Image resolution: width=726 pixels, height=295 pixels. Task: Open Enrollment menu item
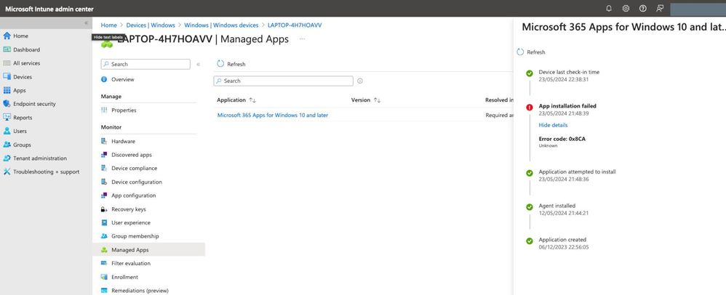[124, 277]
